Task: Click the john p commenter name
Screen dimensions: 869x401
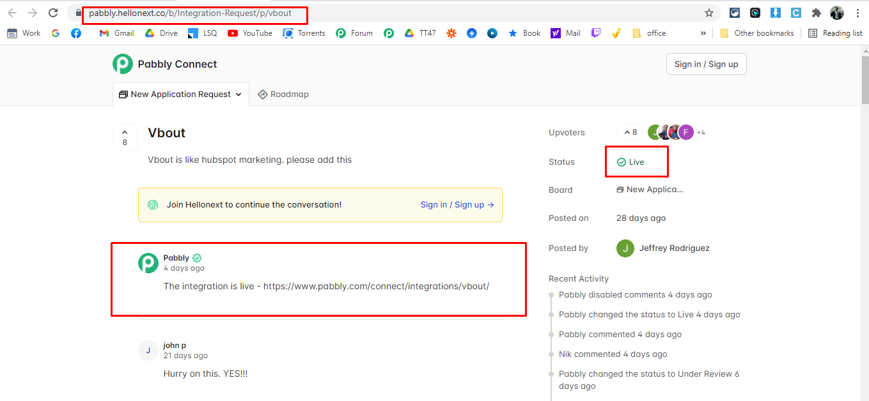Action: [x=175, y=345]
